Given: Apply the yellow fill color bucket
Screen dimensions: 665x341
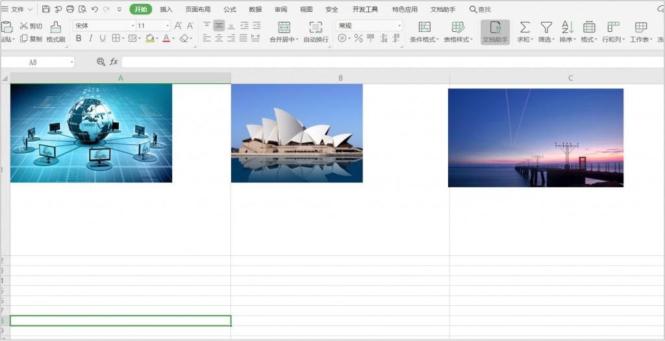Looking at the screenshot, I should click(x=150, y=38).
